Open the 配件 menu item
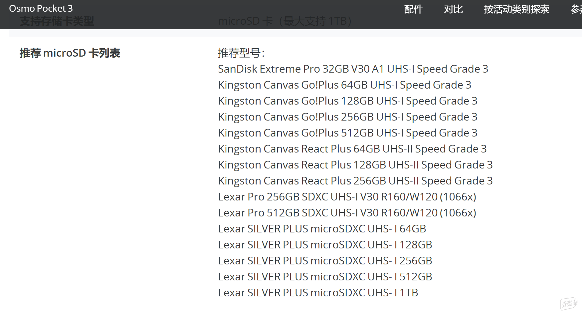 tap(413, 9)
